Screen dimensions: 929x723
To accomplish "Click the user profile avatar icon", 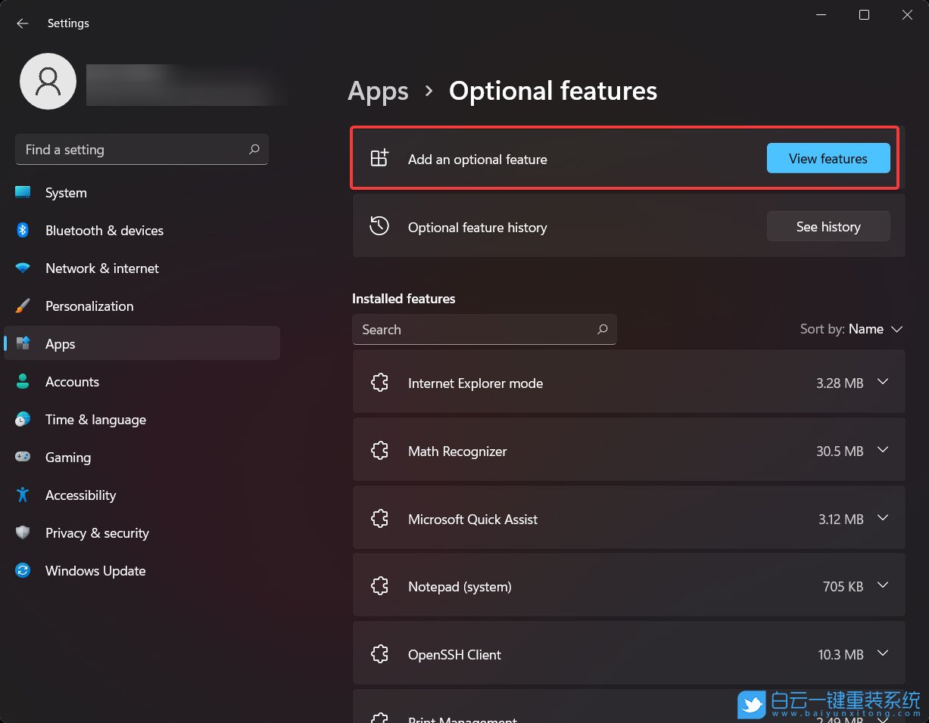I will coord(48,81).
